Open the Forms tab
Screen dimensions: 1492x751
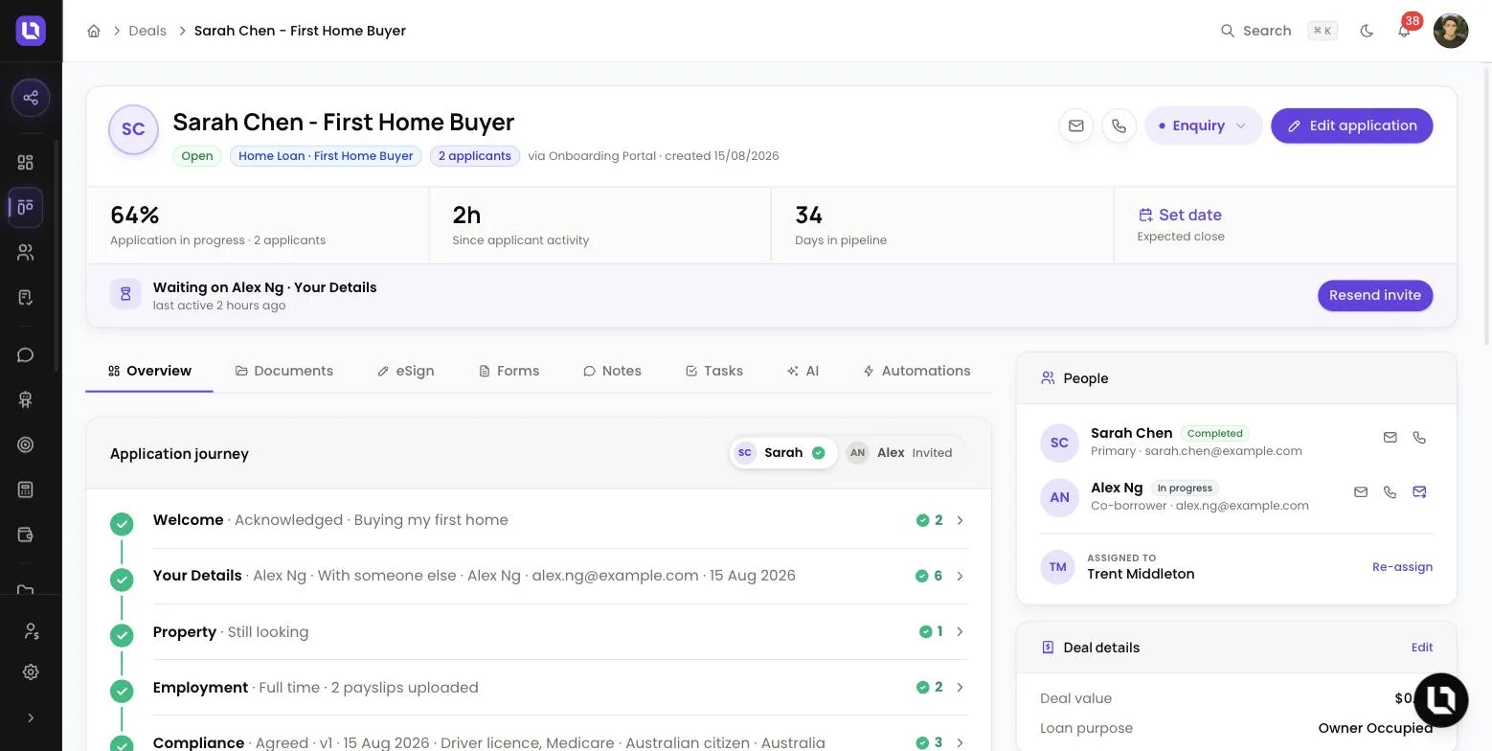tap(509, 371)
